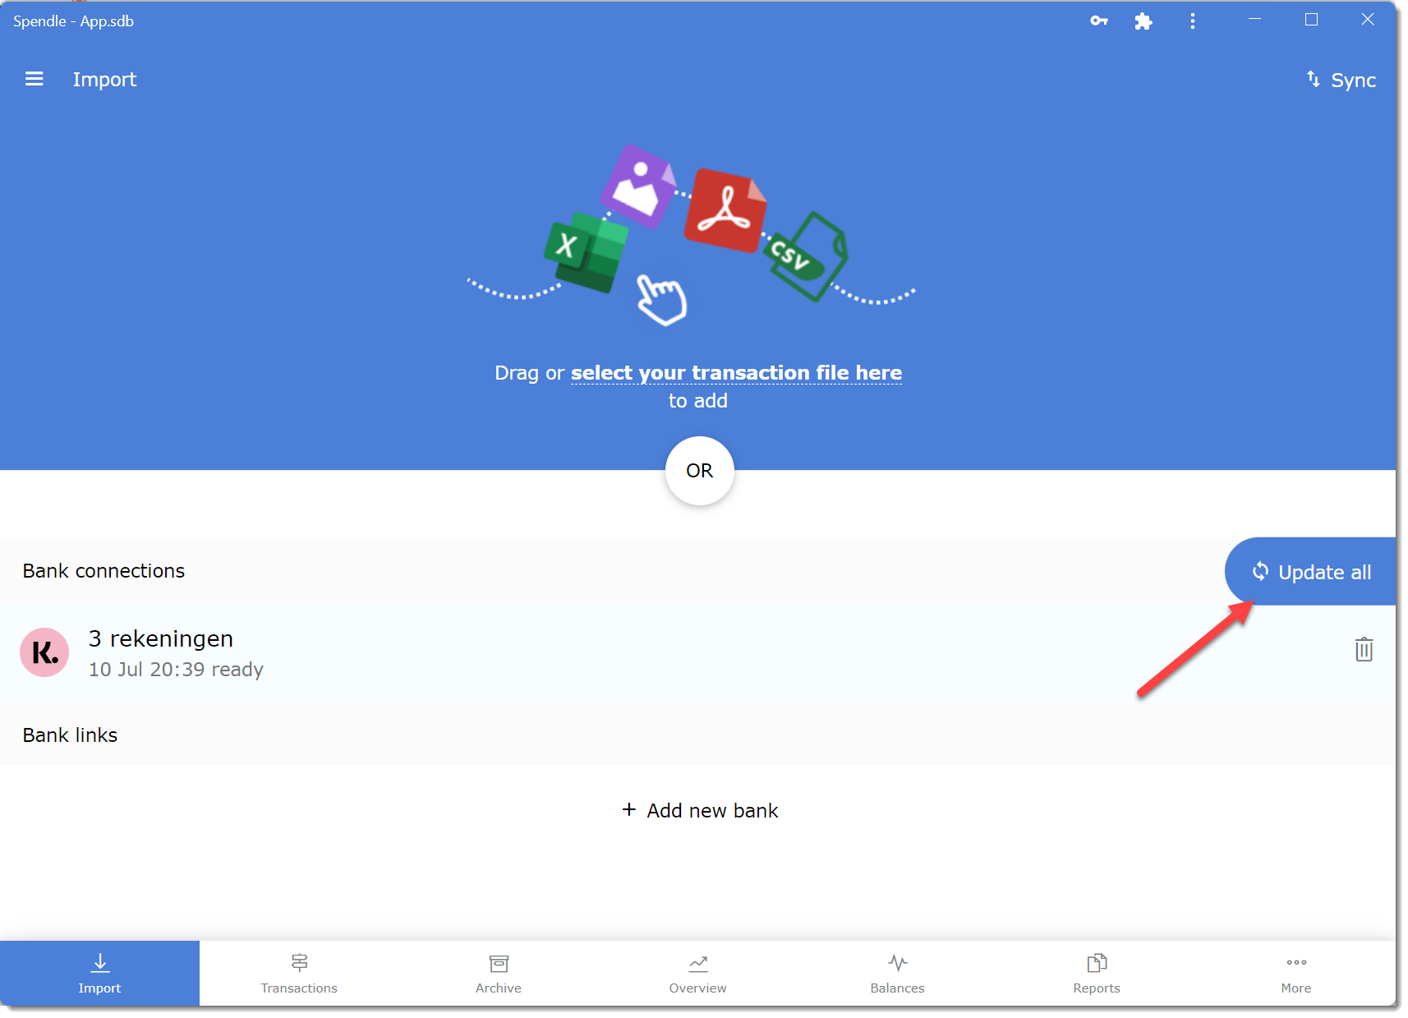The image size is (1408, 1018).
Task: Maximize the Spendle window
Action: [1311, 20]
